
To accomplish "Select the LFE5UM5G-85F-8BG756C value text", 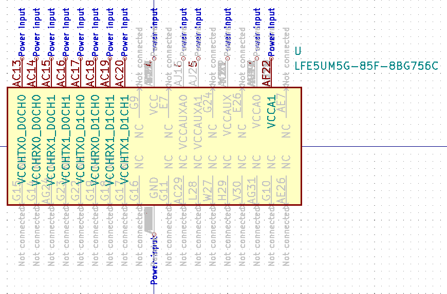I will pos(366,66).
